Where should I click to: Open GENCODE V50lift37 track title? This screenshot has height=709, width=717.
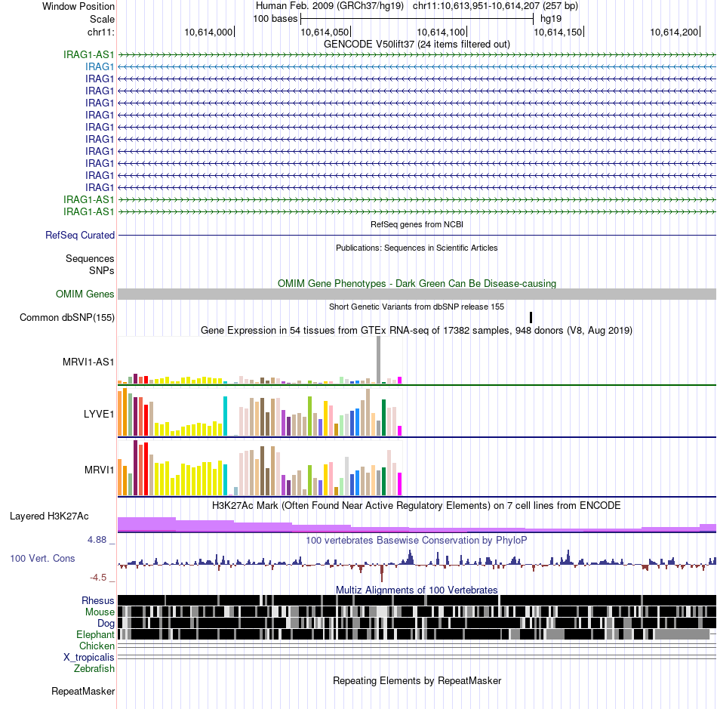click(x=417, y=44)
